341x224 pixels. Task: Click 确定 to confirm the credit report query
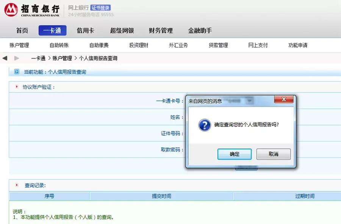point(235,154)
